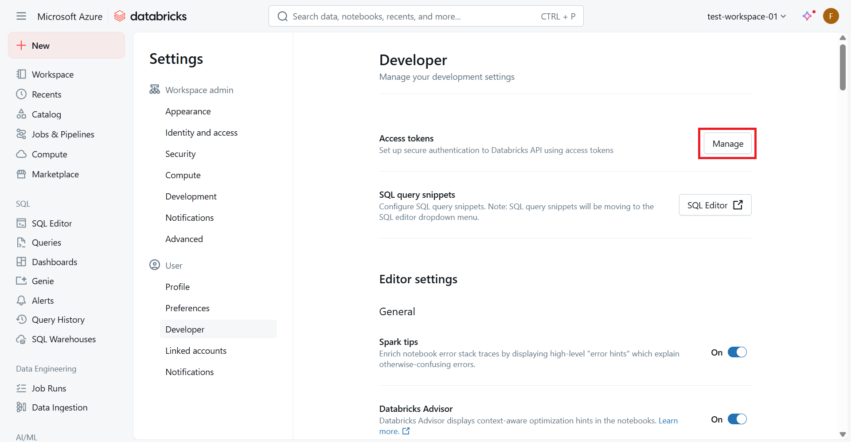Screen dimensions: 851x442
Task: Click the Marketplace storefront icon
Action: pos(21,174)
